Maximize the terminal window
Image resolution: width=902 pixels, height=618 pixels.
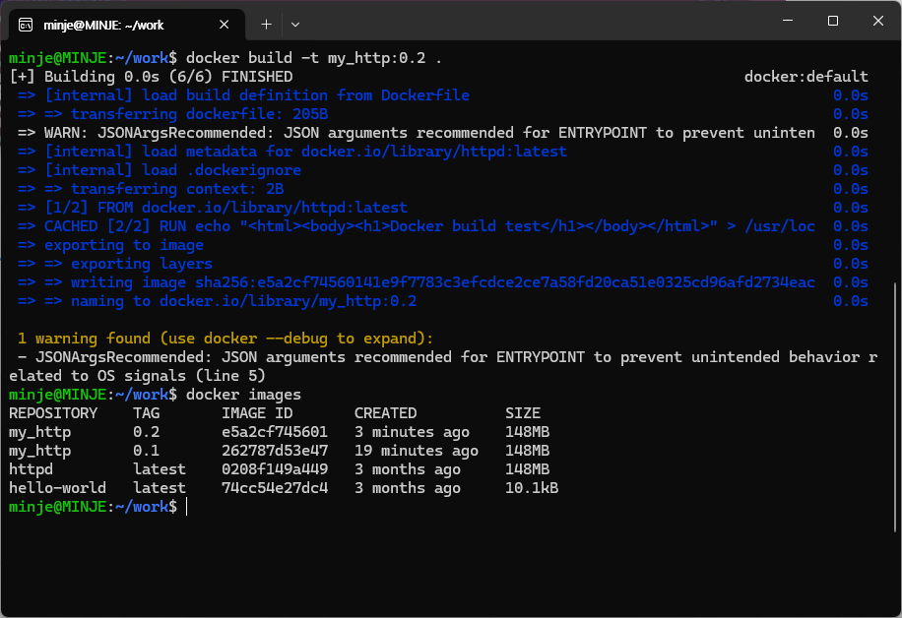pyautogui.click(x=832, y=21)
